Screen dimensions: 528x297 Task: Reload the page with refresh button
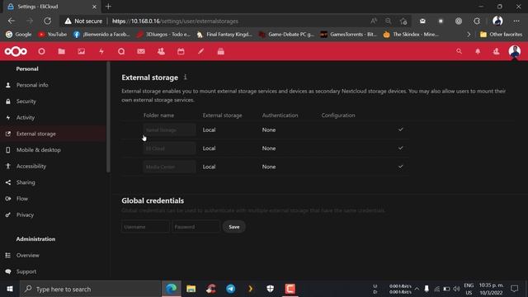[x=48, y=21]
